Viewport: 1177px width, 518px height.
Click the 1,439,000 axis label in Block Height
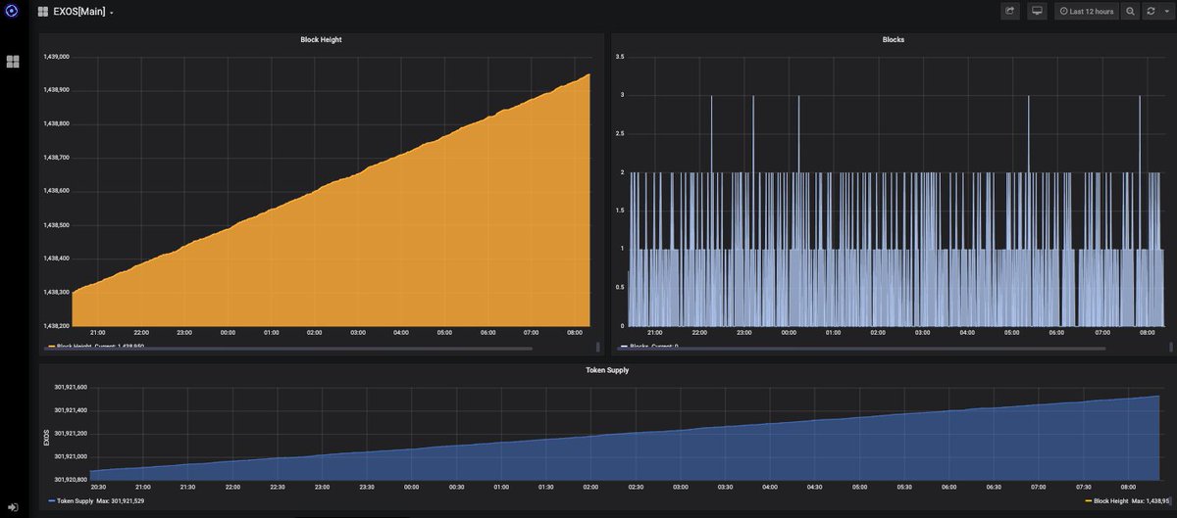click(56, 57)
